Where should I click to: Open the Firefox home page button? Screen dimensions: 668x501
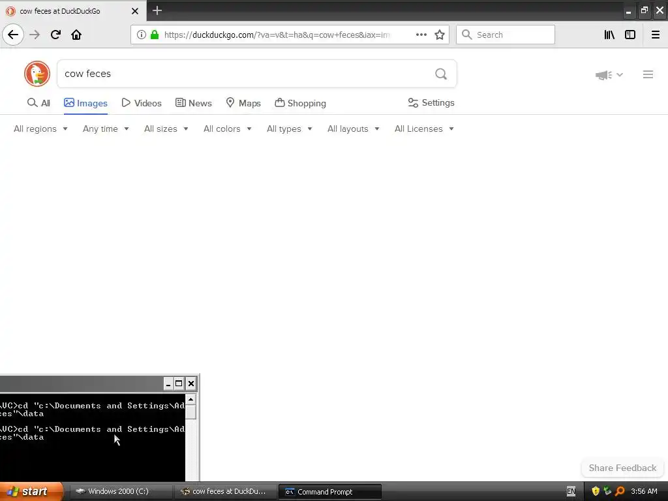tap(76, 35)
